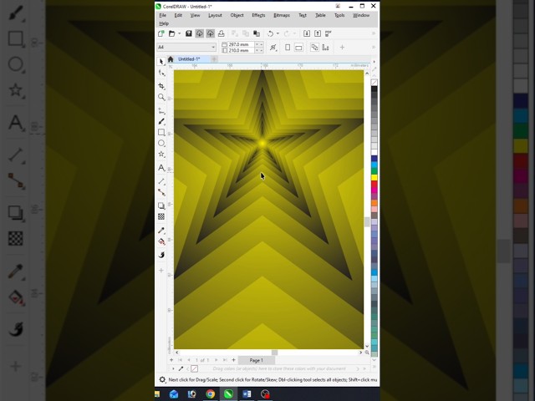
Task: Select the Freehand curve tool
Action: [x=161, y=111]
